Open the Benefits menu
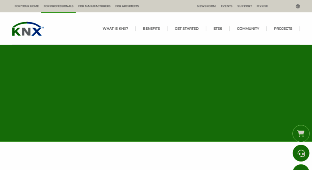The height and width of the screenshot is (170, 312). [x=151, y=29]
